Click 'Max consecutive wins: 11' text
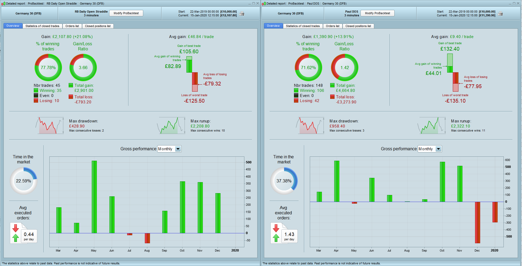Screen dimensions: 522x266 click(468, 131)
